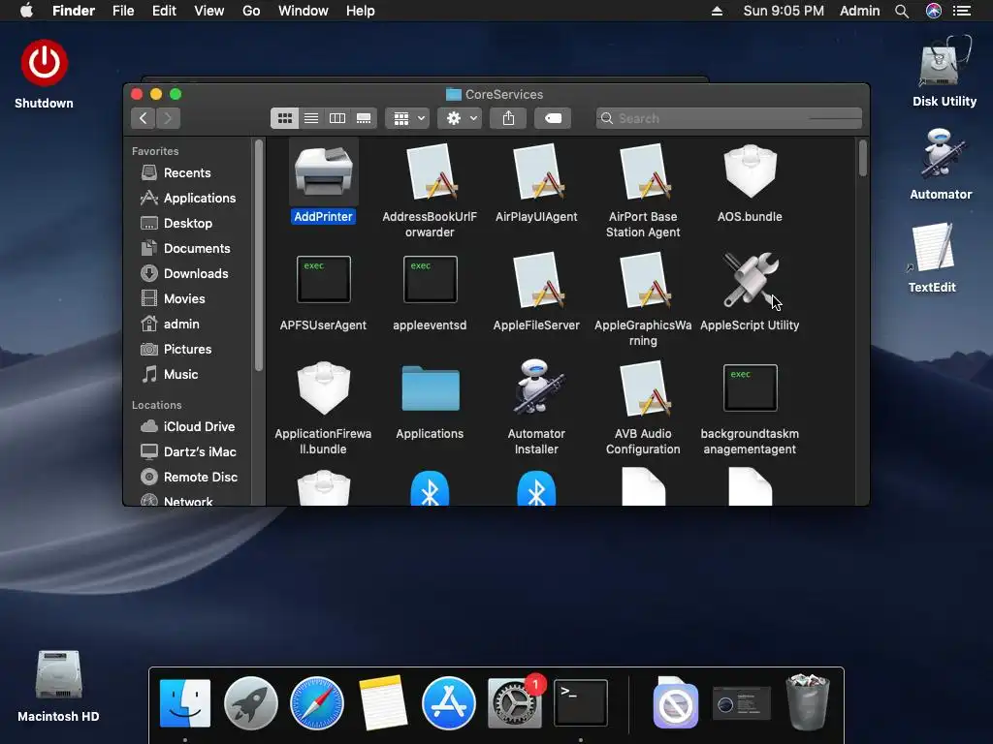Select the ApplicationFirewall.bundle icon
The image size is (993, 744).
click(324, 387)
